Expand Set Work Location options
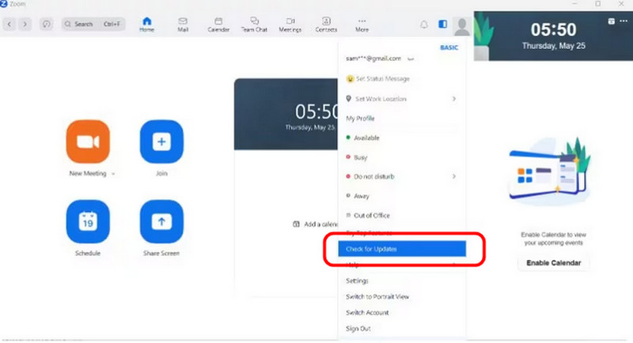The image size is (633, 343). (x=453, y=99)
